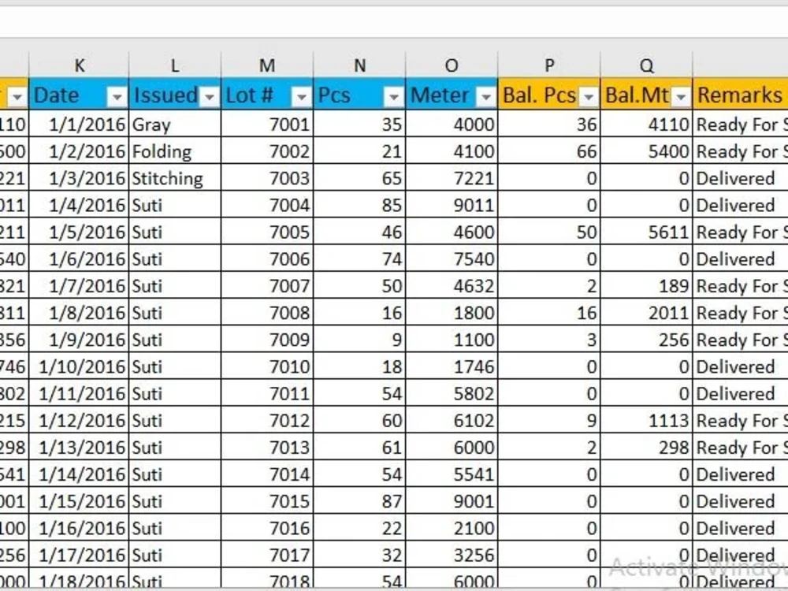Select the Stitching cell in Issued column

point(174,178)
